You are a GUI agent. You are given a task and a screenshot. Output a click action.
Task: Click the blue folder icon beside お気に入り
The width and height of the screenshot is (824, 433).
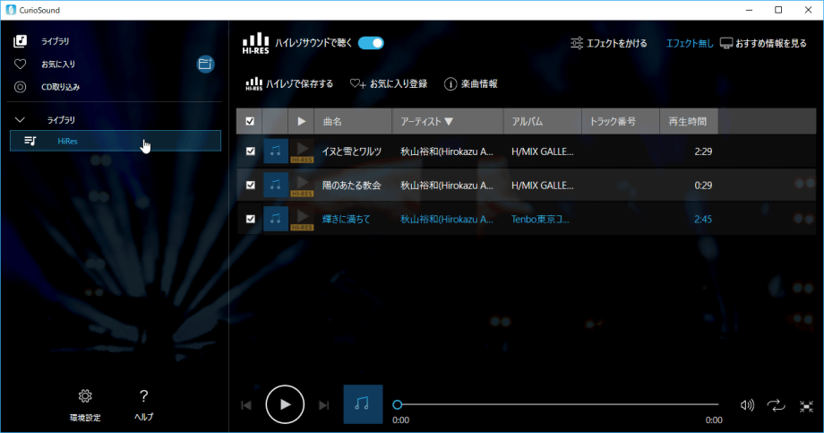point(205,65)
